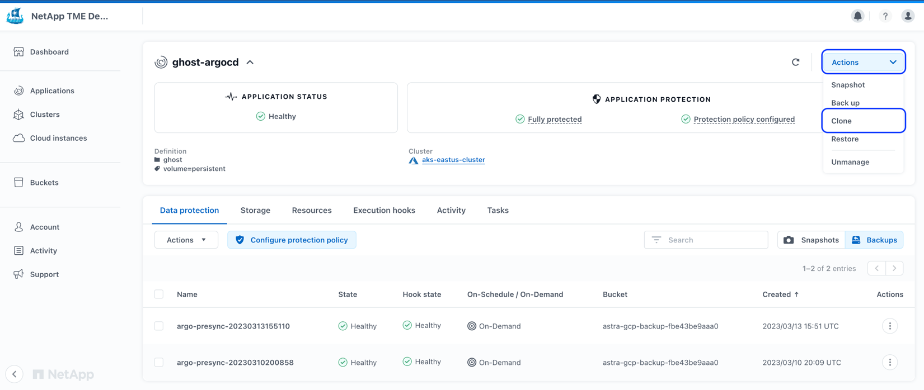Close the top-right Actions dropdown
924x390 pixels.
pos(863,62)
